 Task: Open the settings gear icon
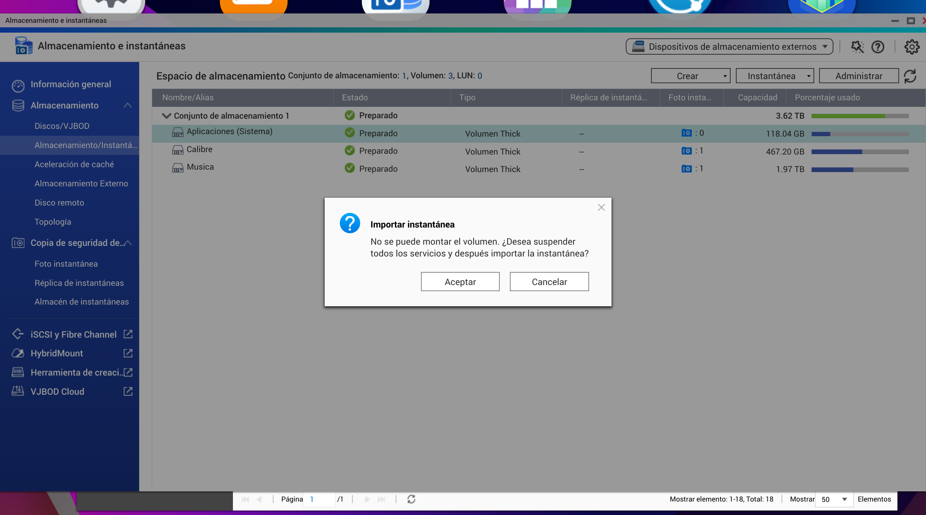pos(912,47)
